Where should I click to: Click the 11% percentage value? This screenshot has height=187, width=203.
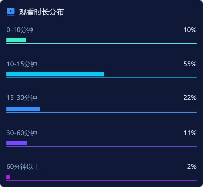190,133
